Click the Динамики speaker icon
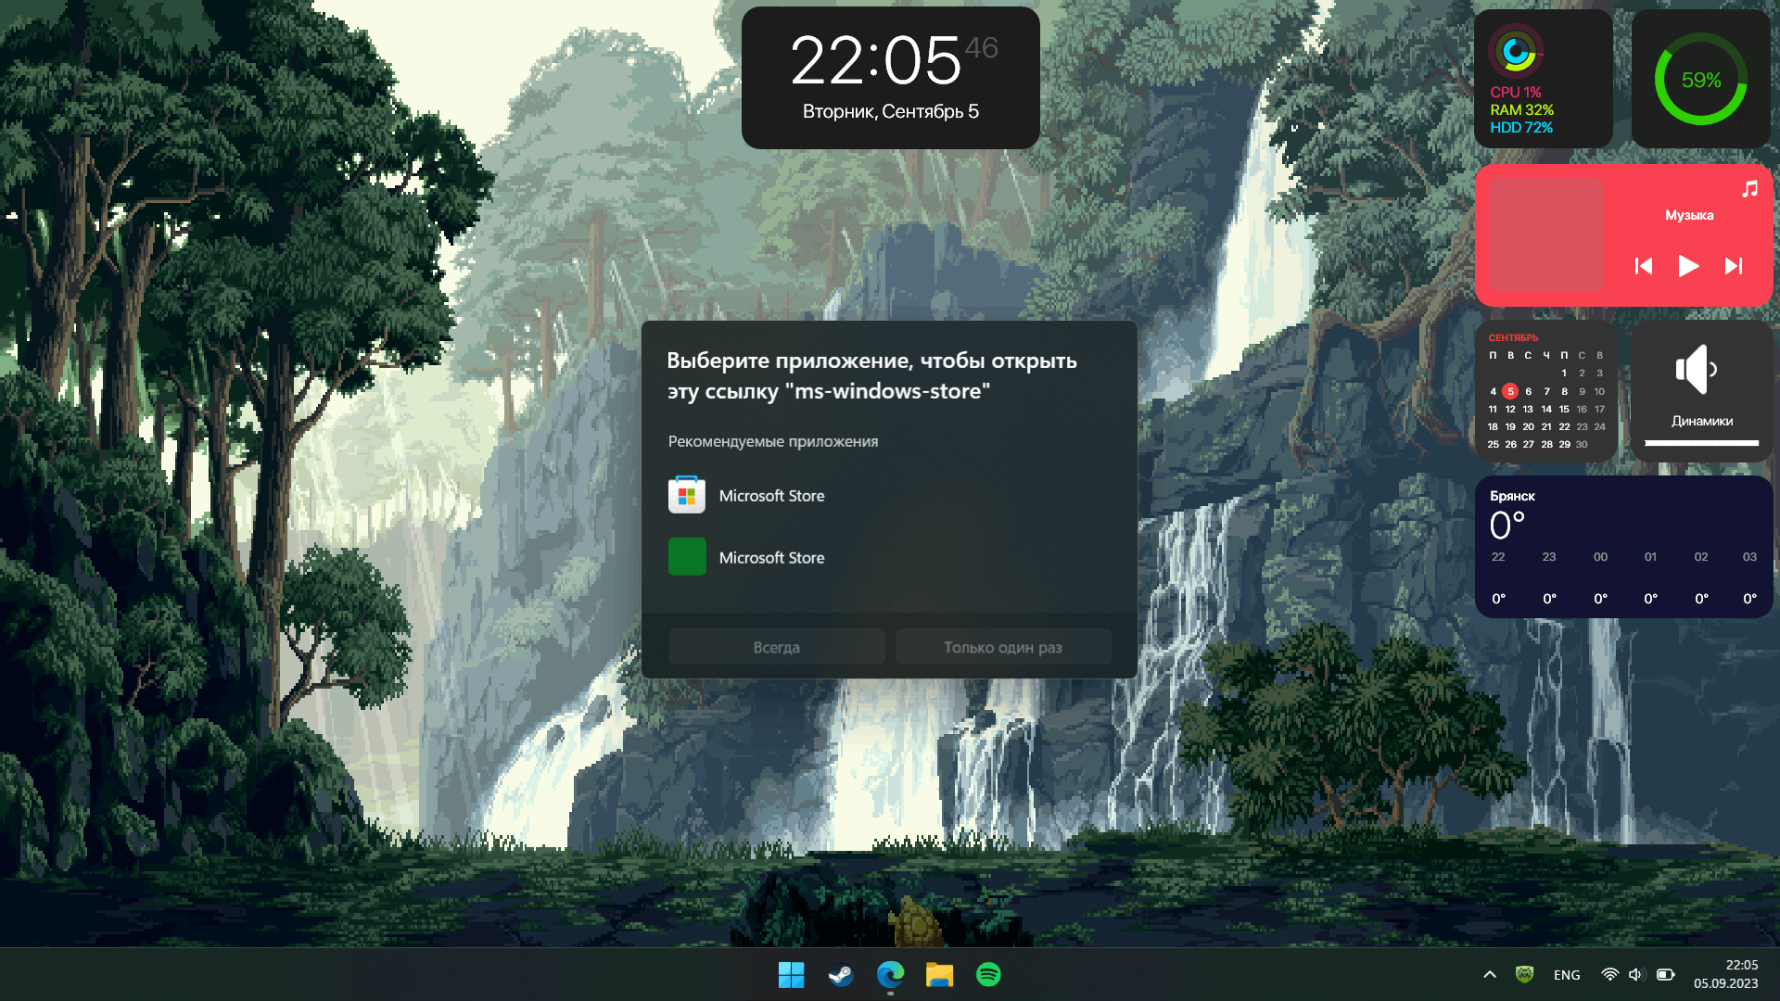This screenshot has width=1780, height=1001. [x=1697, y=369]
